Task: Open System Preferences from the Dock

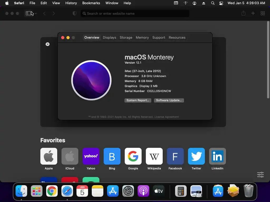Action: (x=128, y=191)
